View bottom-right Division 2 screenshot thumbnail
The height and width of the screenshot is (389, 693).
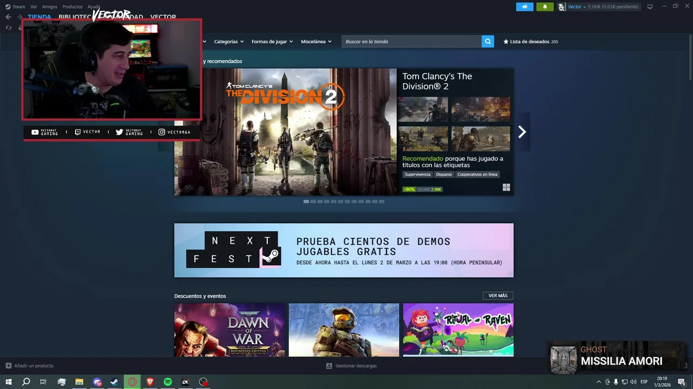[481, 139]
